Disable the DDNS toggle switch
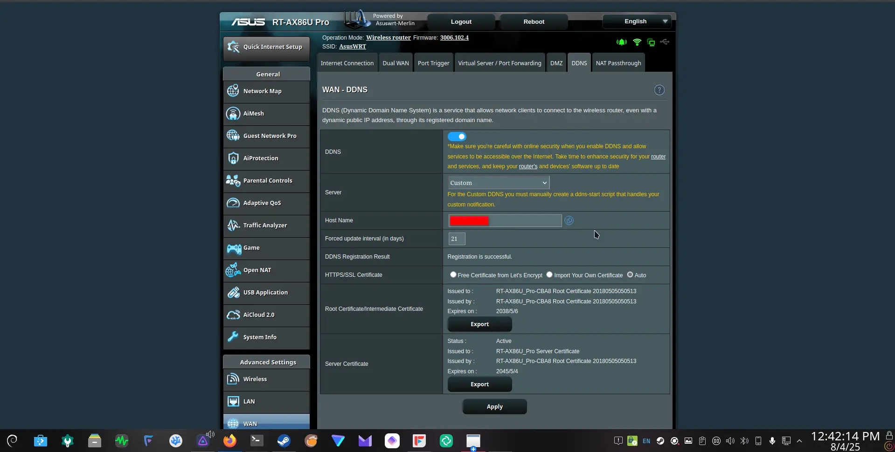 point(457,137)
